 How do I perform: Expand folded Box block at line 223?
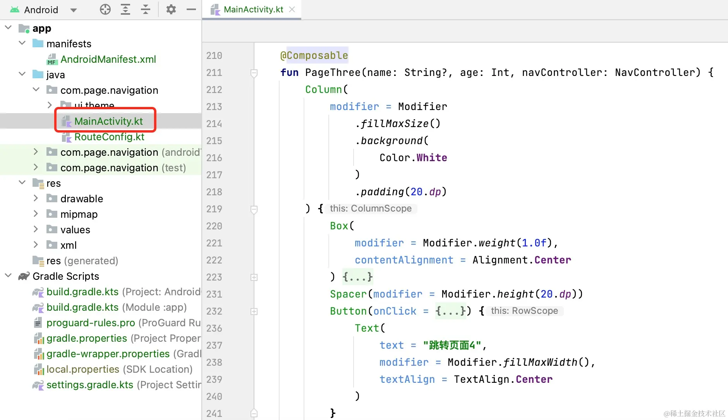254,277
